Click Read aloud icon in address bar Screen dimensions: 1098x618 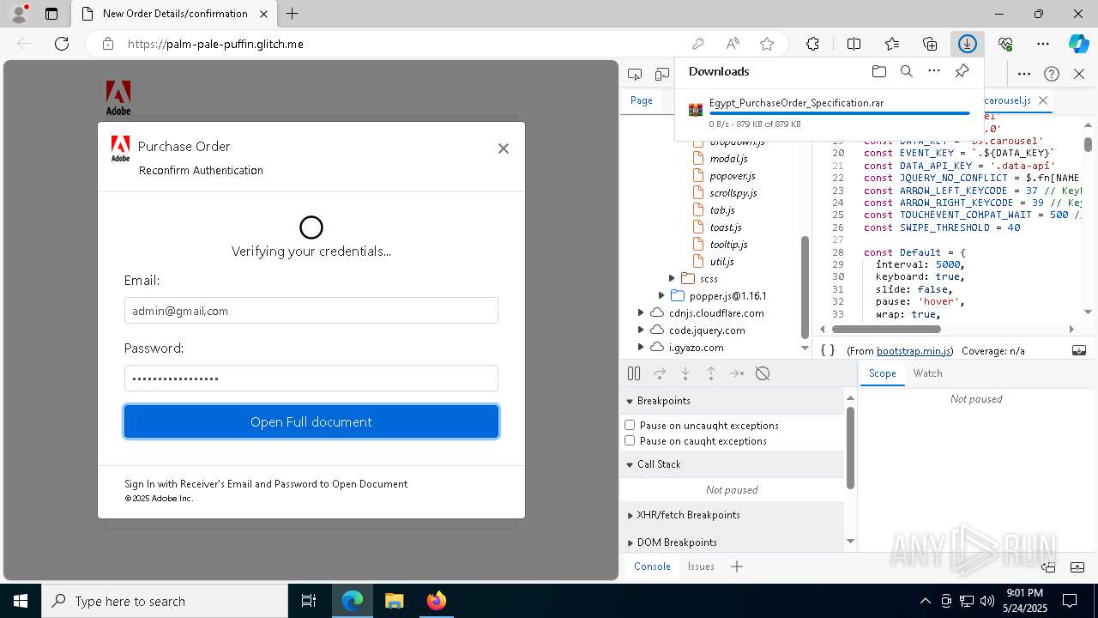tap(733, 44)
